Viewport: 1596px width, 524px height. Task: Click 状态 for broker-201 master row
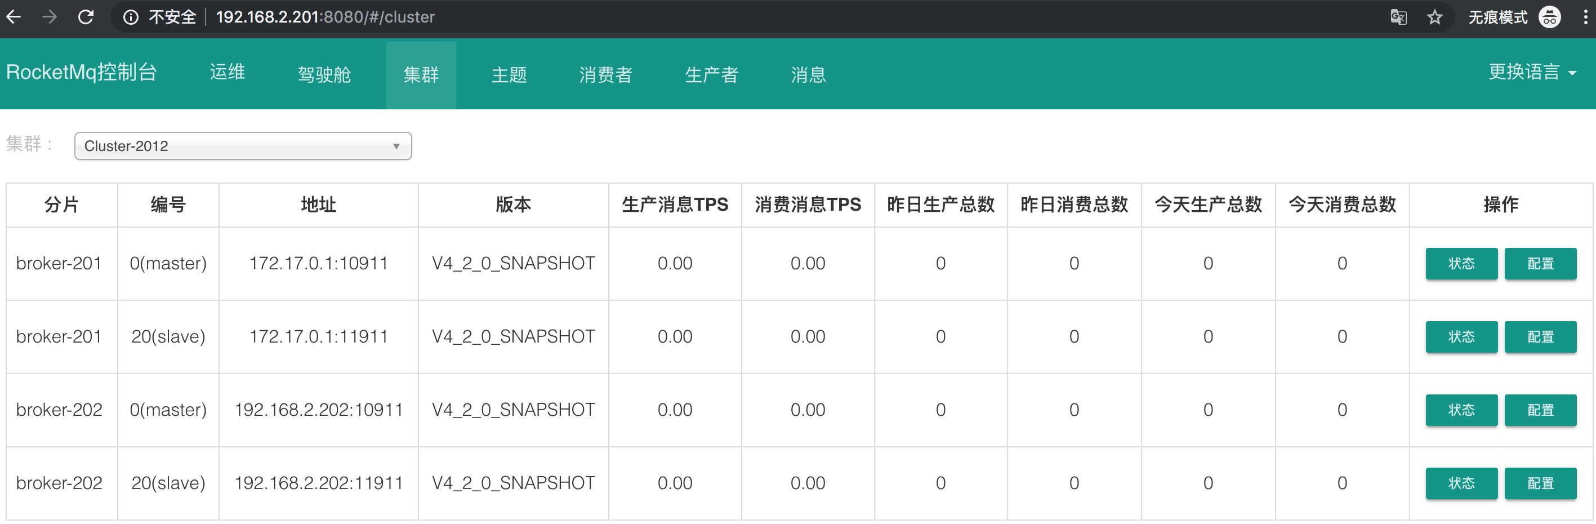(1461, 264)
